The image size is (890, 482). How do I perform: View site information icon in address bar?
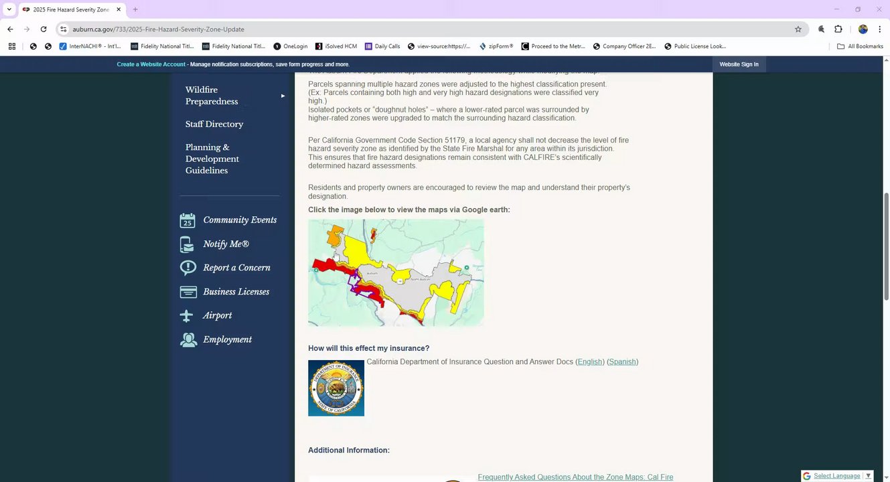64,29
